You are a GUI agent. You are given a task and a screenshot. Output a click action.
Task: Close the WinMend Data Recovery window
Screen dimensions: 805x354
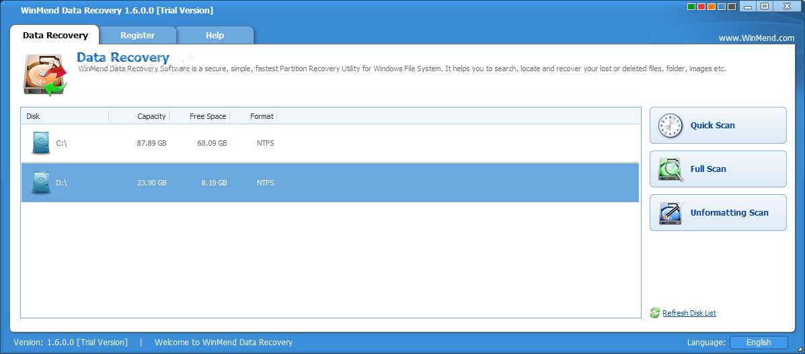pyautogui.click(x=787, y=7)
